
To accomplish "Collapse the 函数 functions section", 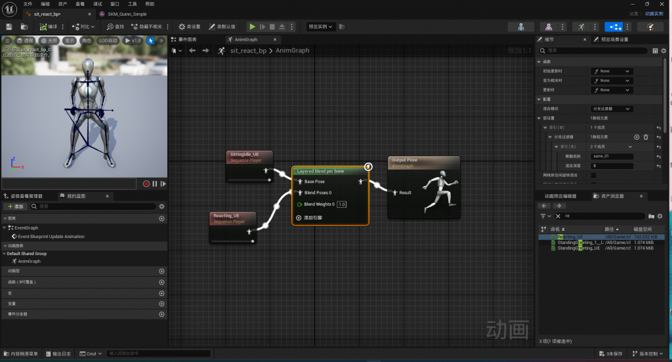I will pos(539,62).
